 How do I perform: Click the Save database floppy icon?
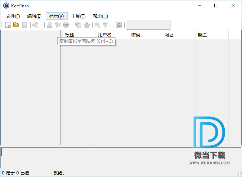point(24,25)
